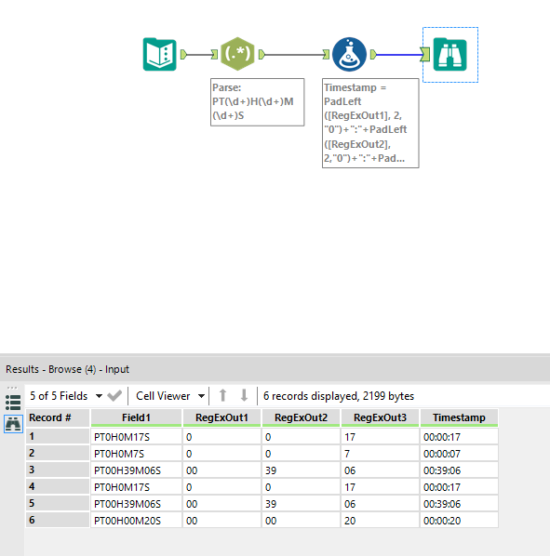
Task: Click the Browse tool input anchor
Action: pos(425,54)
